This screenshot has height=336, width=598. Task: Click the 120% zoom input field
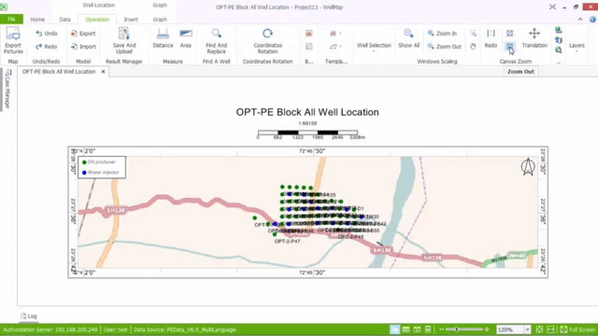tap(510, 329)
